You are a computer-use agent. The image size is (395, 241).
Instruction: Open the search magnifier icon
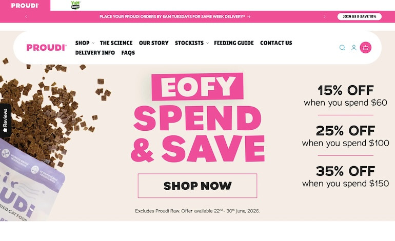coord(342,48)
